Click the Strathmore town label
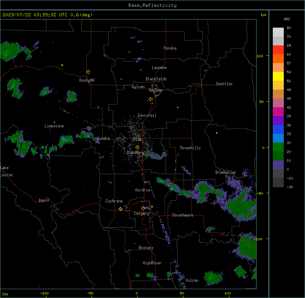305x298 pixels. click(183, 215)
